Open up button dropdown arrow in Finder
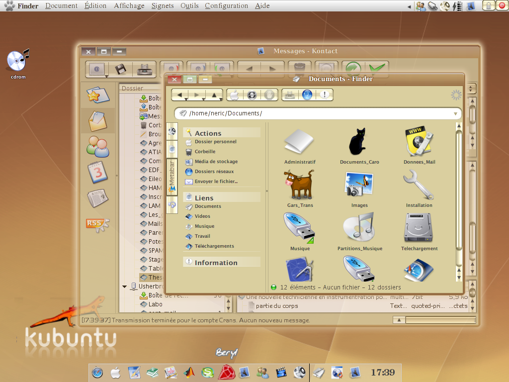 [221, 99]
